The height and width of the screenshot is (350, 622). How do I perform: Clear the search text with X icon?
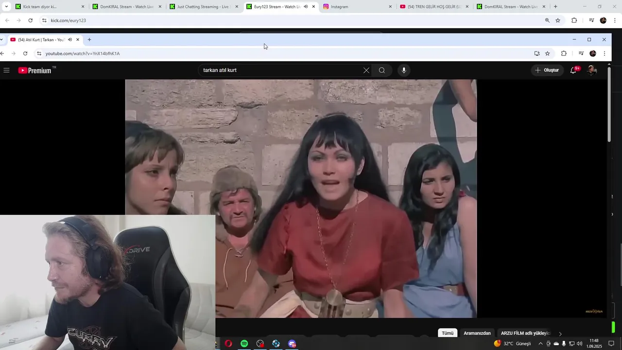(366, 70)
